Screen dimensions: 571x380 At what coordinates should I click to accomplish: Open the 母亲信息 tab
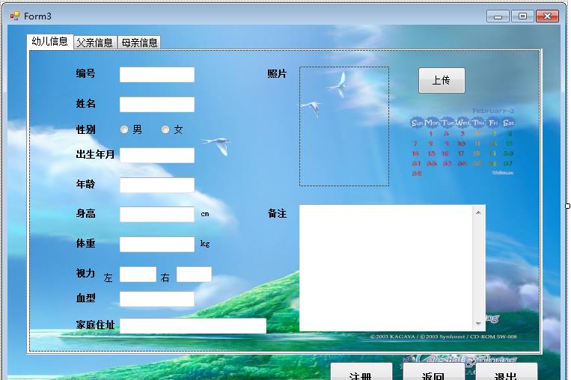point(139,43)
